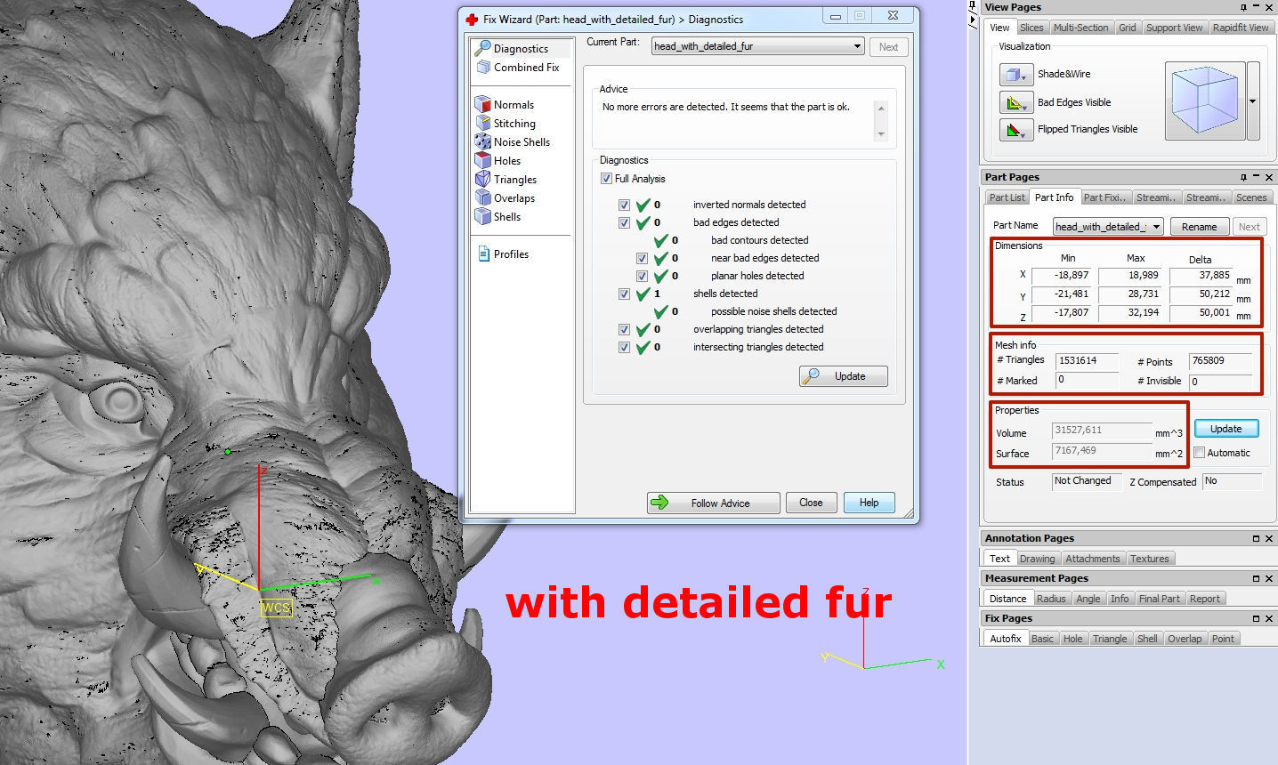Screen dimensions: 1278x765
Task: Switch to the Support View tab
Action: coord(1174,28)
